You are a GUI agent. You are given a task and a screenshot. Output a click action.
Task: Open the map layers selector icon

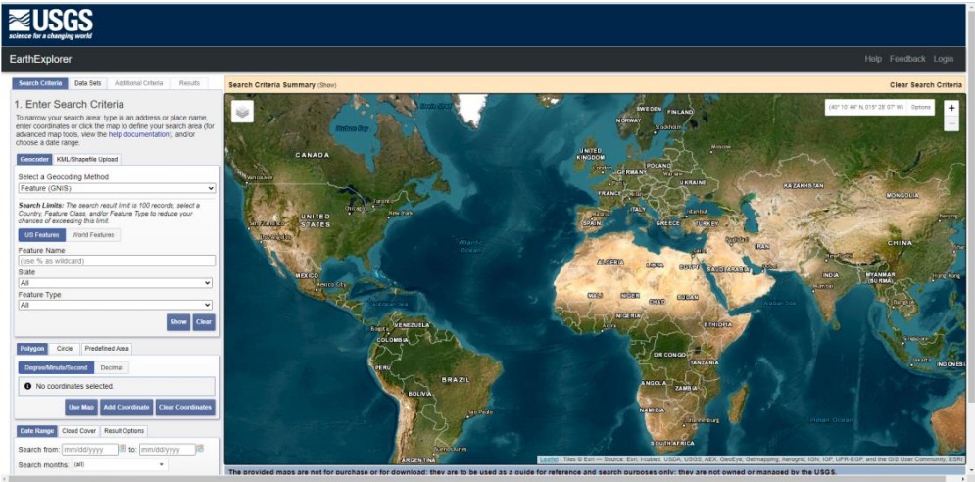[242, 112]
